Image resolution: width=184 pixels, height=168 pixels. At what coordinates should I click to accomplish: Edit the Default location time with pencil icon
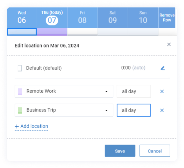[x=163, y=68]
